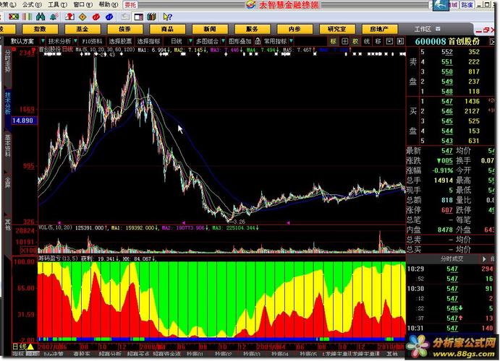Viewport: 500px width, 361px height.
Task: Switch to 分时走势 sidebar tab
Action: (8, 61)
